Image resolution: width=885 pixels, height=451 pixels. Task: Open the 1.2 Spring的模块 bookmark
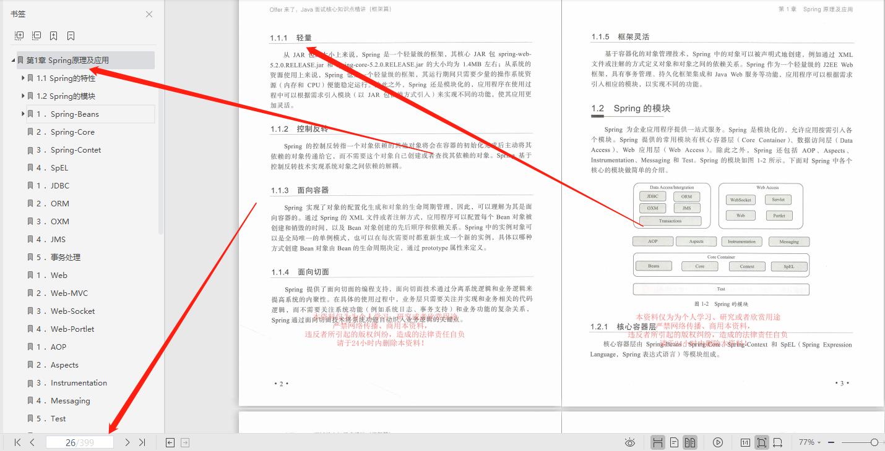66,96
